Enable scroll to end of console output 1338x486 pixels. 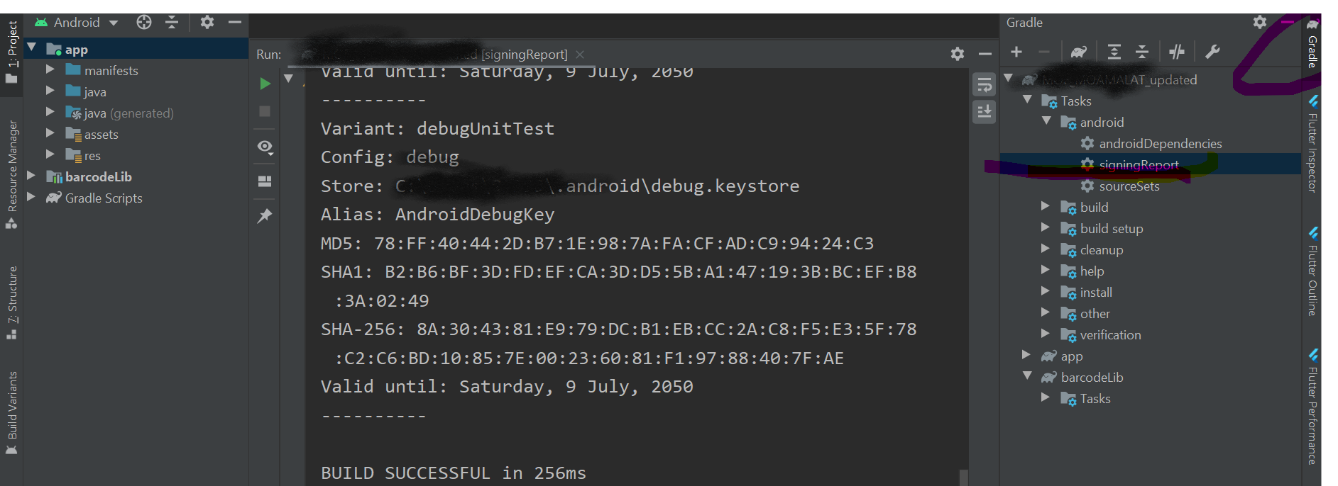tap(984, 112)
